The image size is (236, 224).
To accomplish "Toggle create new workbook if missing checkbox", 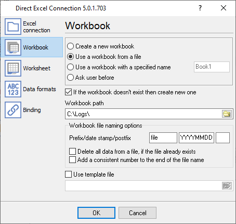I will click(x=68, y=92).
